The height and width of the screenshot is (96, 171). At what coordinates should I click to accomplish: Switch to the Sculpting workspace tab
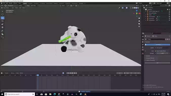[x=36, y=4]
